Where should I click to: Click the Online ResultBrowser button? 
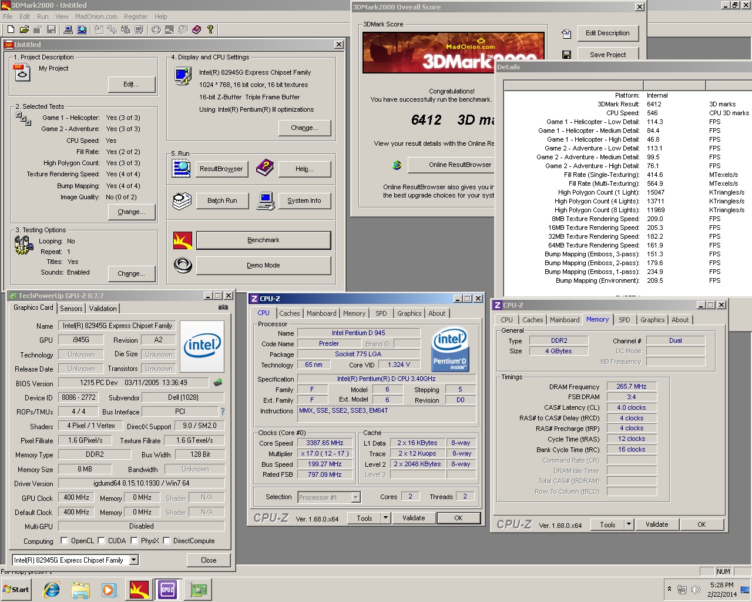[x=451, y=165]
